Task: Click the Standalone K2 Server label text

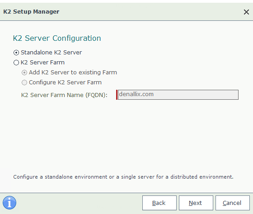Action: point(52,53)
